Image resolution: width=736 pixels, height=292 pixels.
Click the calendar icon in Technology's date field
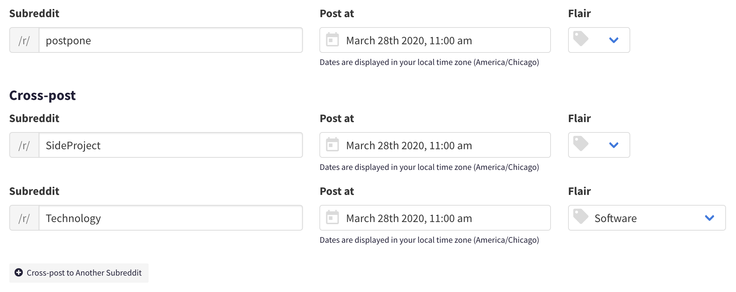[x=332, y=217]
